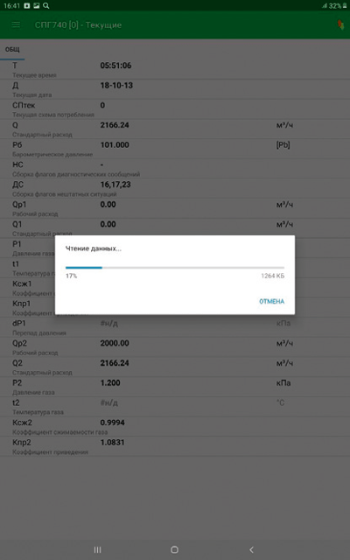The height and width of the screenshot is (560, 350).
Task: Tap the search icon in status bar
Action: point(45,5)
